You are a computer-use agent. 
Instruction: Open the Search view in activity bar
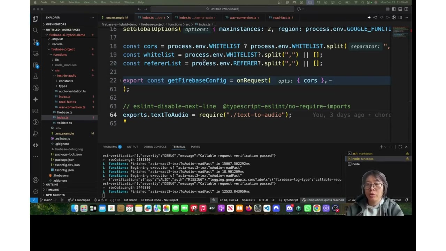click(36, 30)
